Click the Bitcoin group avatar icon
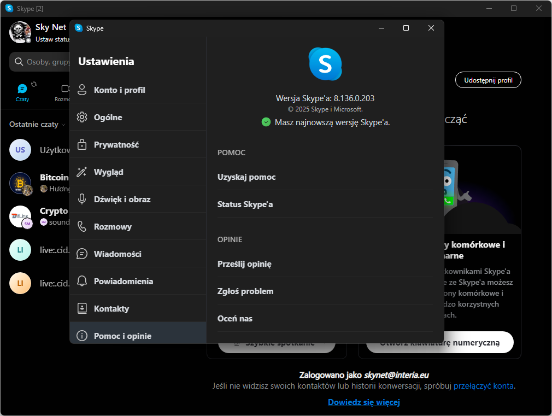Viewport: 552px width, 416px height. point(20,183)
